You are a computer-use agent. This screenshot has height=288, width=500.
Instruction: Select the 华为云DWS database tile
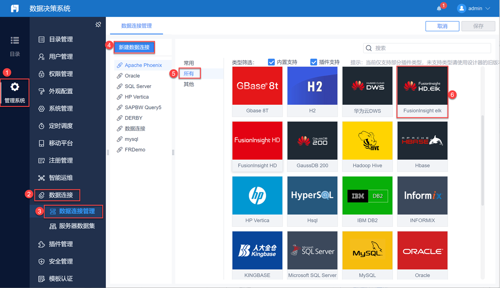coord(367,91)
